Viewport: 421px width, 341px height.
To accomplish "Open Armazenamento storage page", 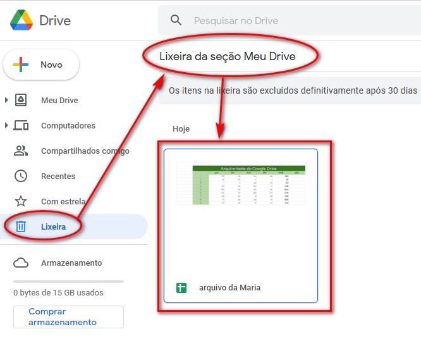I will tap(71, 263).
